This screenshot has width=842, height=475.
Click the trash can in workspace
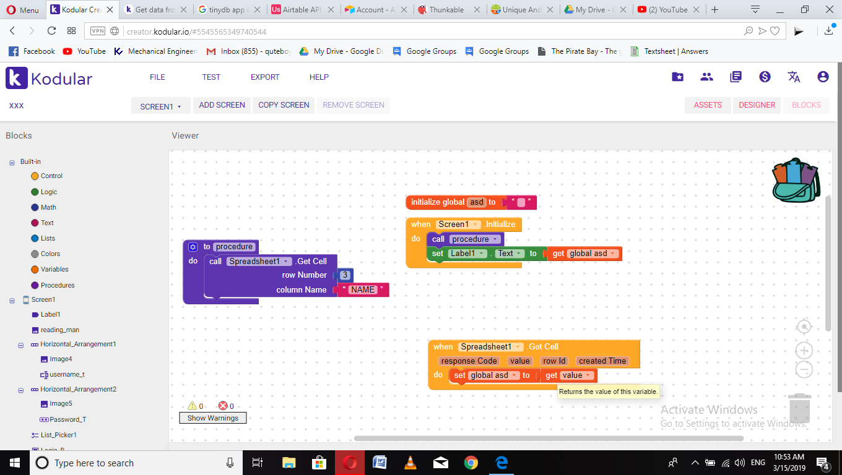point(799,408)
